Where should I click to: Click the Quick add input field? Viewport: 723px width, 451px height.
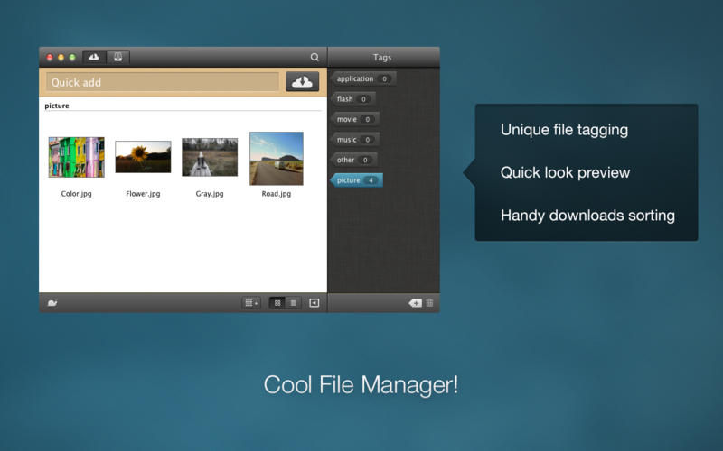pos(163,82)
